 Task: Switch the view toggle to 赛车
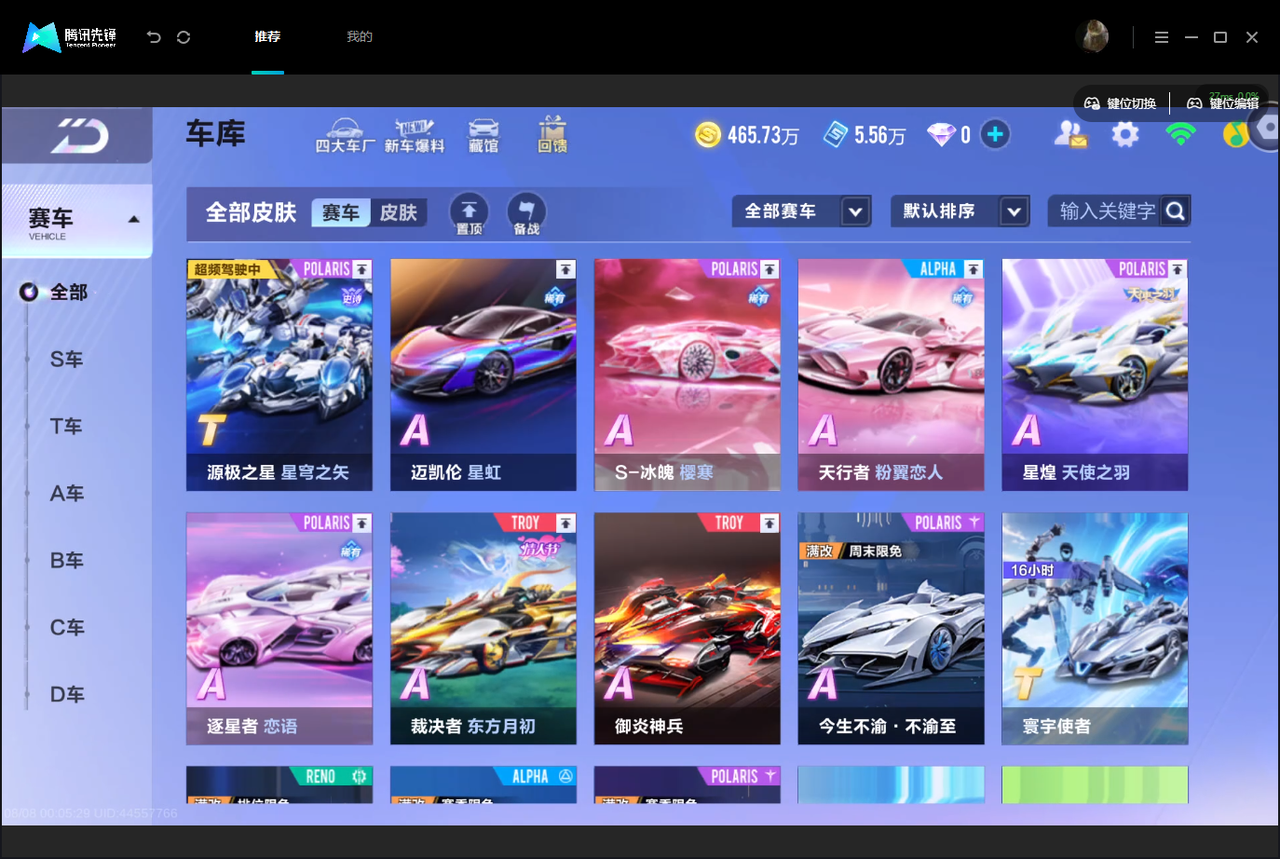[x=341, y=212]
